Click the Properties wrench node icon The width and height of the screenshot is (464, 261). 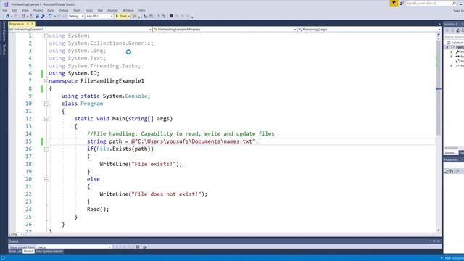457,51
